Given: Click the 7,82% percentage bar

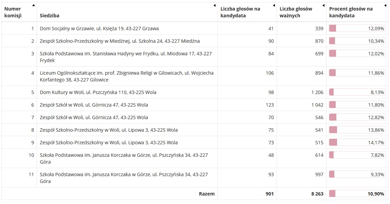Looking at the screenshot, I should 357,155.
